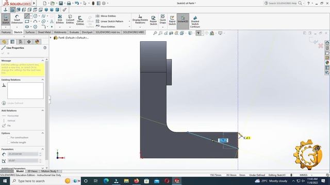Open the Line tool dropdown arrow
Screen dimensions: 330x185
[31, 16]
